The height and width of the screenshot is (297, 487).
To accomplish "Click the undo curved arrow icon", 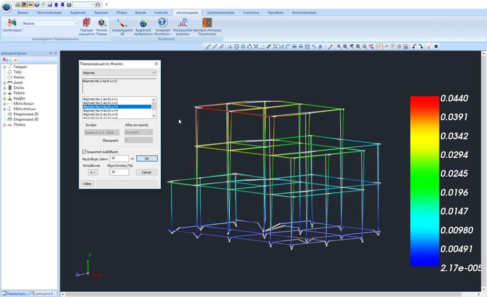I will tap(414, 47).
